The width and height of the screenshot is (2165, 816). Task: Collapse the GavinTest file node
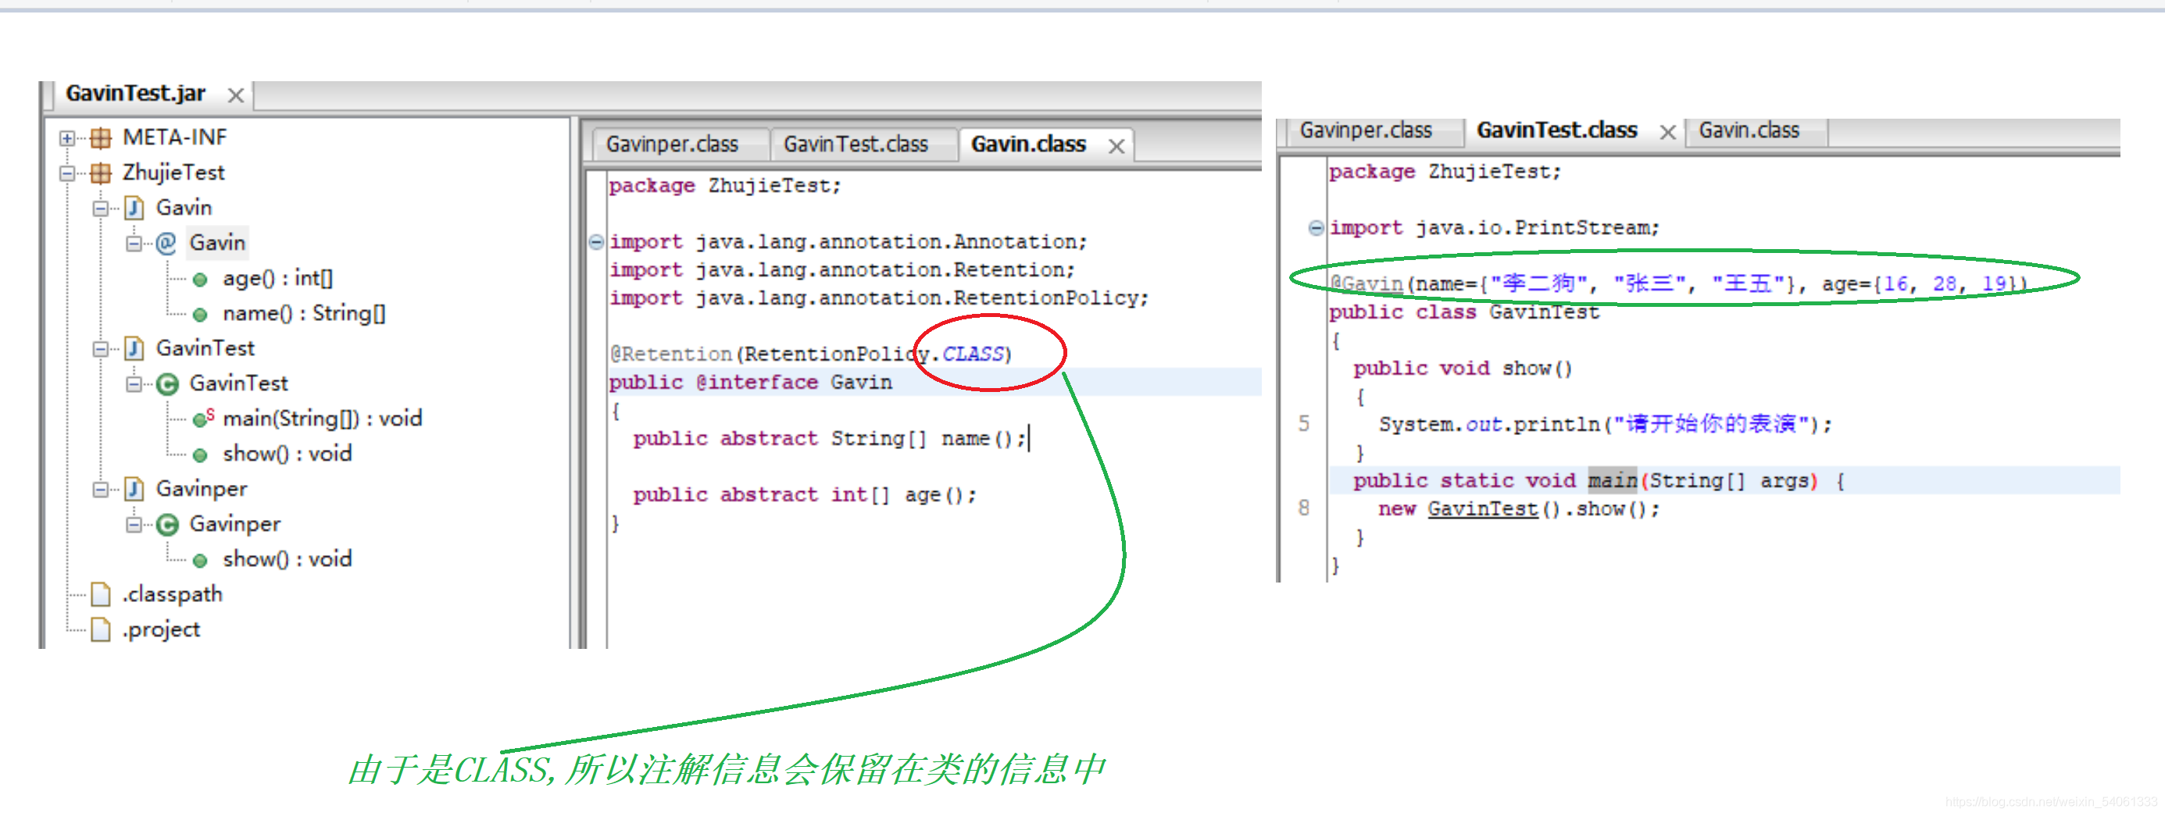click(x=101, y=349)
